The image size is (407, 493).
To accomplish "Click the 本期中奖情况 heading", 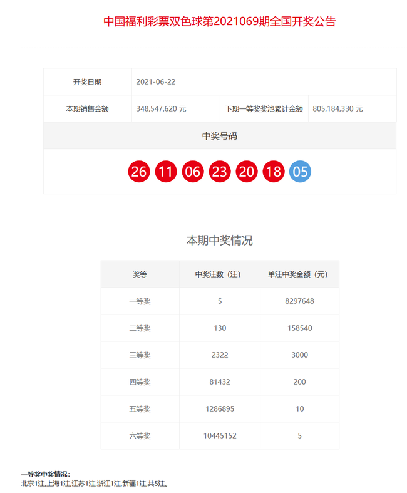I will pos(219,241).
